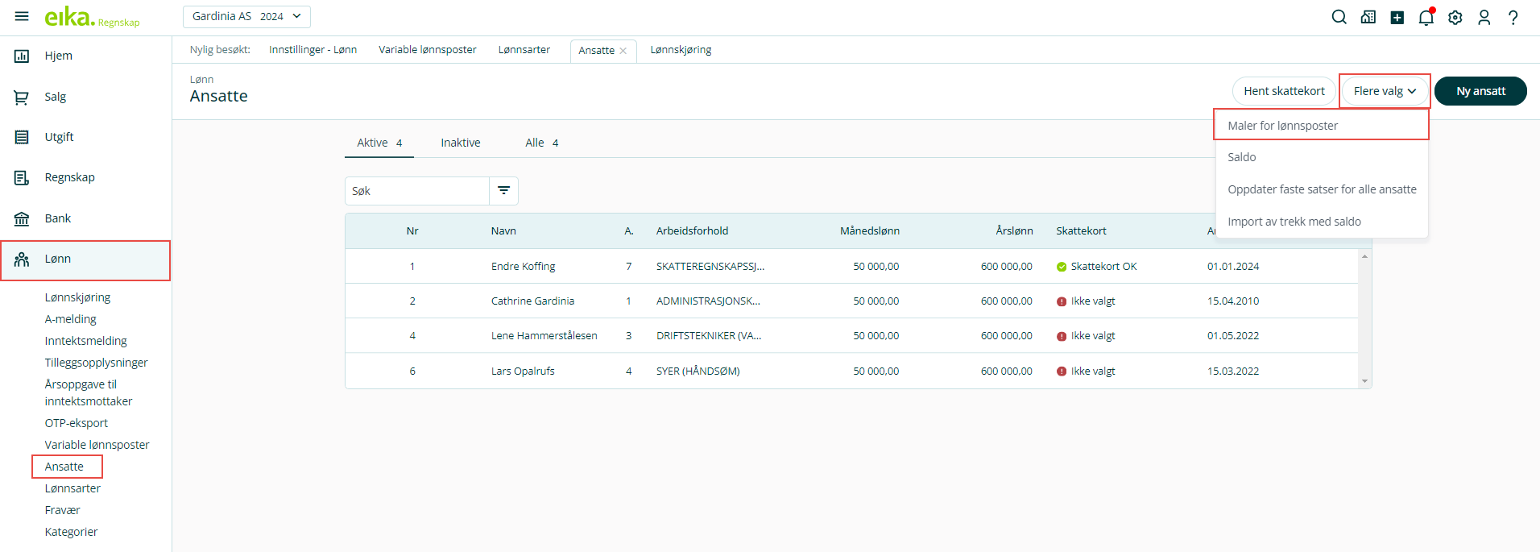Click the filter icon beside search

click(503, 191)
